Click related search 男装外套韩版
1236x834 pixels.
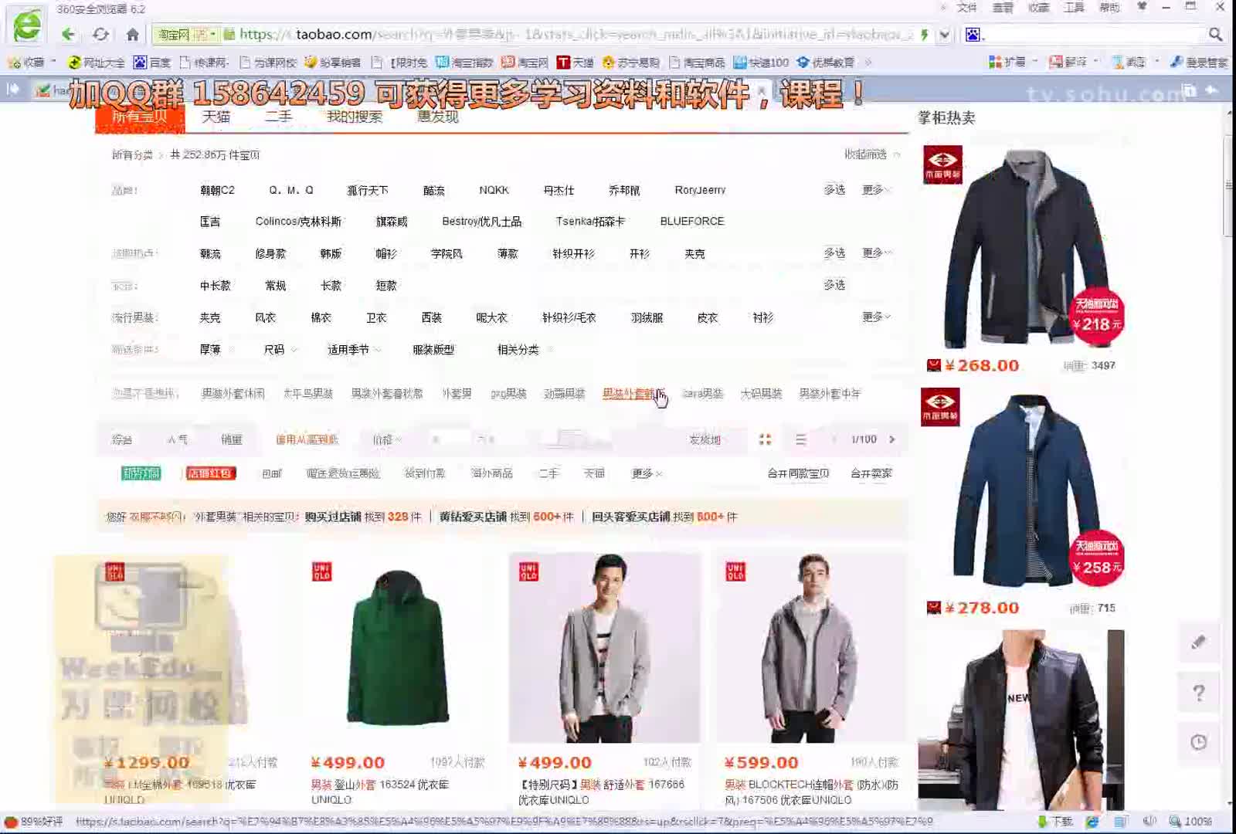click(x=634, y=394)
